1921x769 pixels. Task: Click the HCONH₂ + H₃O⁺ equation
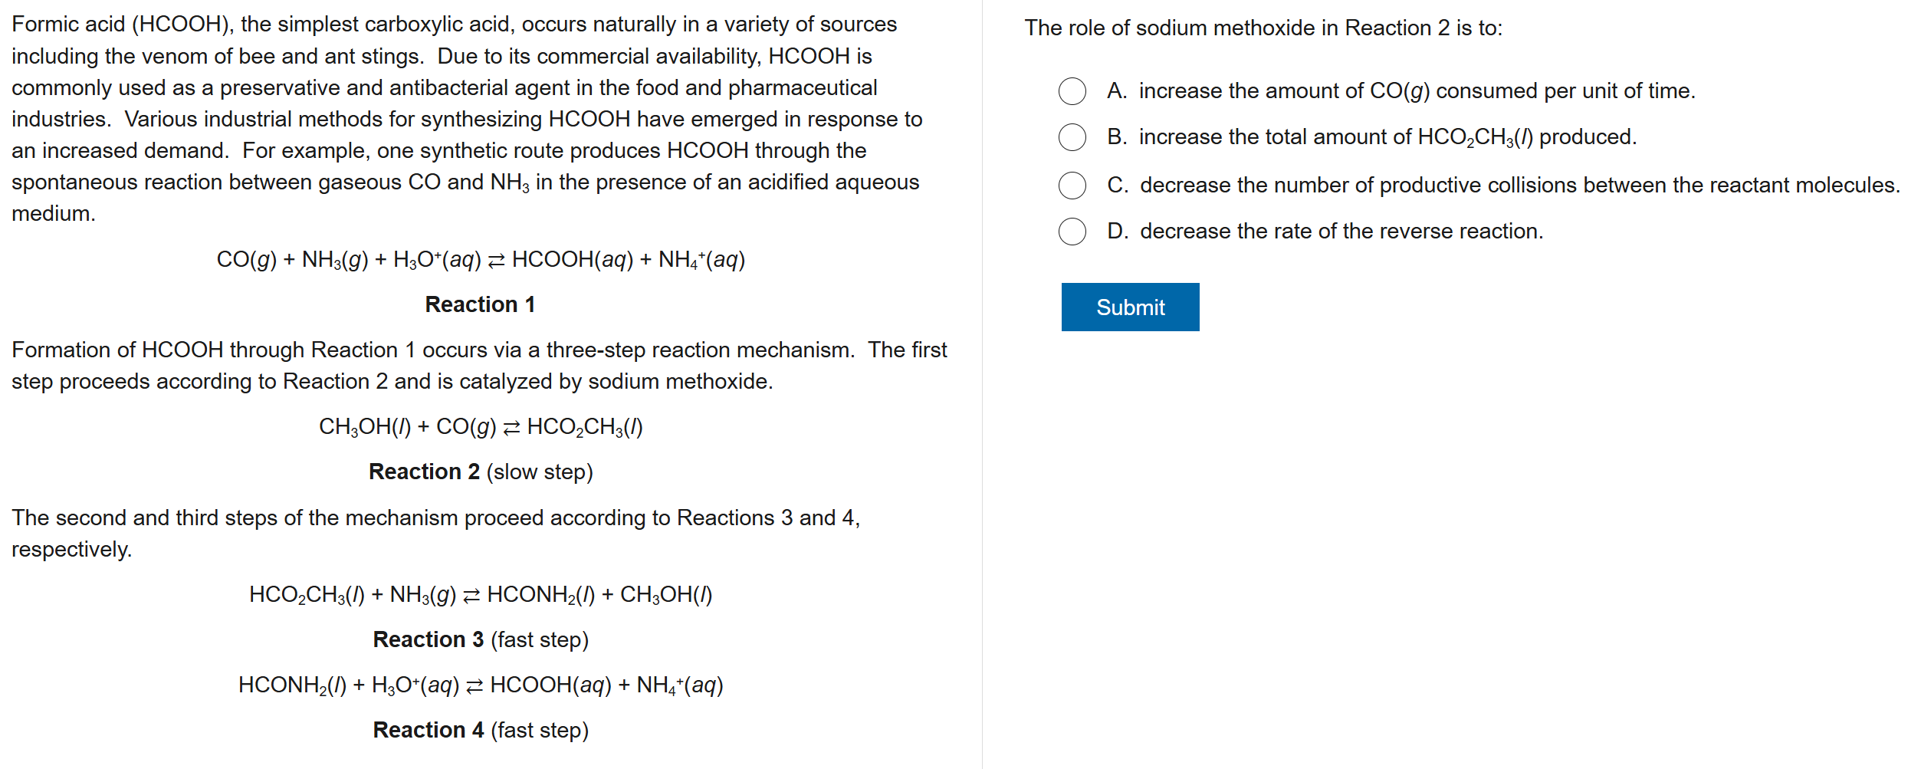481,685
